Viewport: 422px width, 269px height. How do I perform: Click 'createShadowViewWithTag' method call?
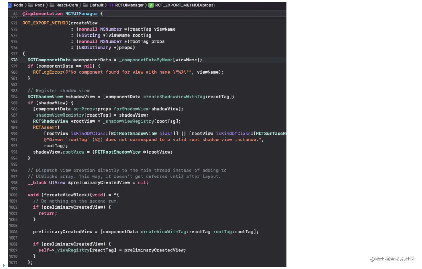coord(174,97)
